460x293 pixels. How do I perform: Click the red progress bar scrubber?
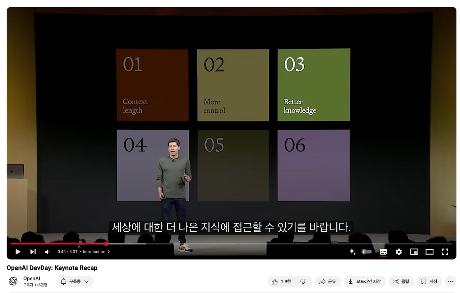tap(106, 244)
